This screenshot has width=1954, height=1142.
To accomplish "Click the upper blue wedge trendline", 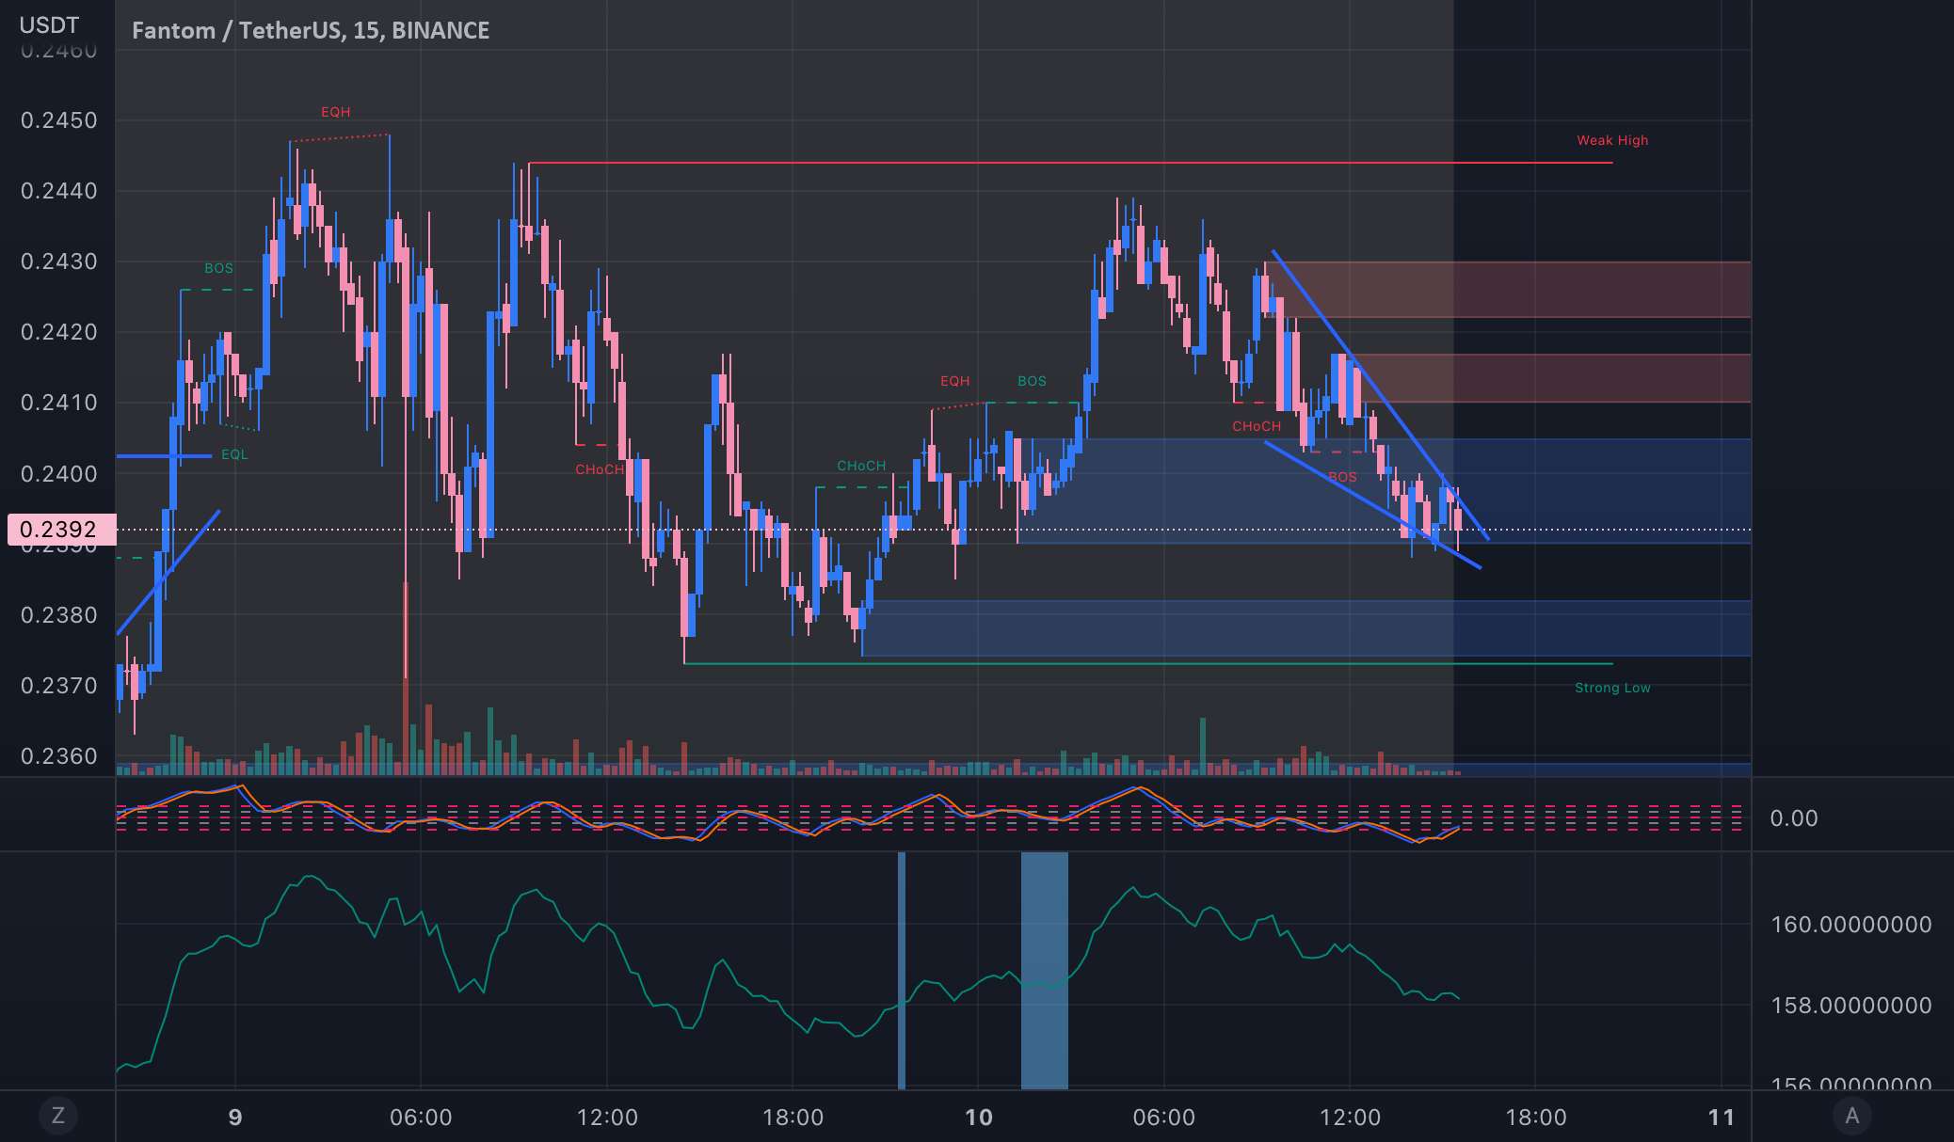I will [x=1380, y=395].
